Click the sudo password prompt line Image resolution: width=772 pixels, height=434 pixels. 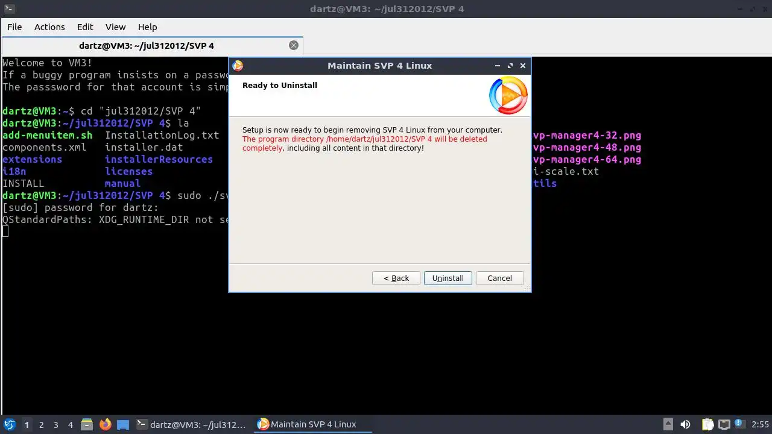[81, 207]
